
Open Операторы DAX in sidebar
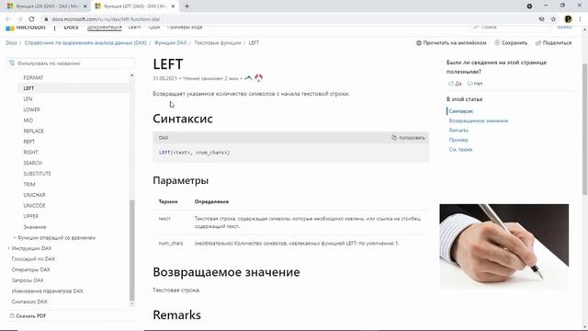pos(30,269)
